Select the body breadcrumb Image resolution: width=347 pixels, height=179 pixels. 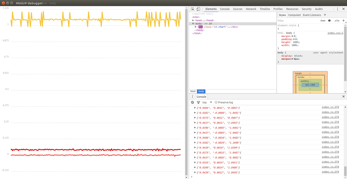[201, 91]
